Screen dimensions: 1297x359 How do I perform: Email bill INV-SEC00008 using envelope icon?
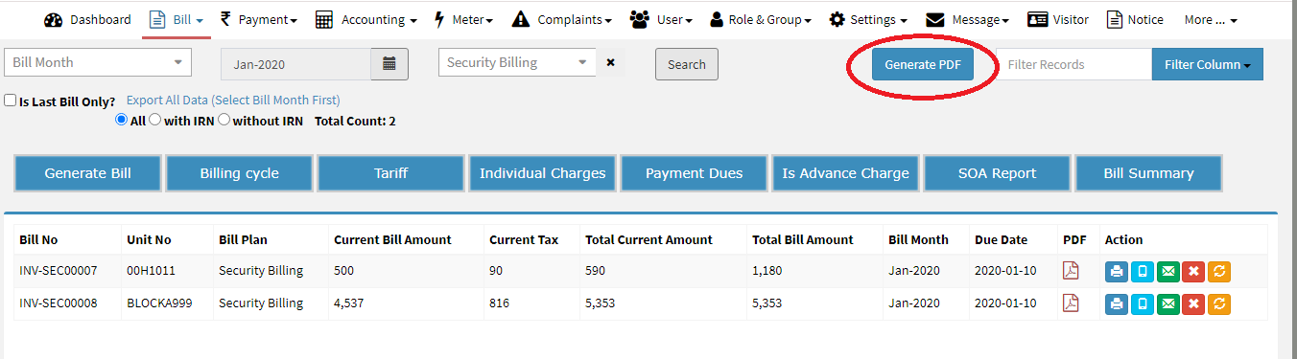click(x=1167, y=304)
